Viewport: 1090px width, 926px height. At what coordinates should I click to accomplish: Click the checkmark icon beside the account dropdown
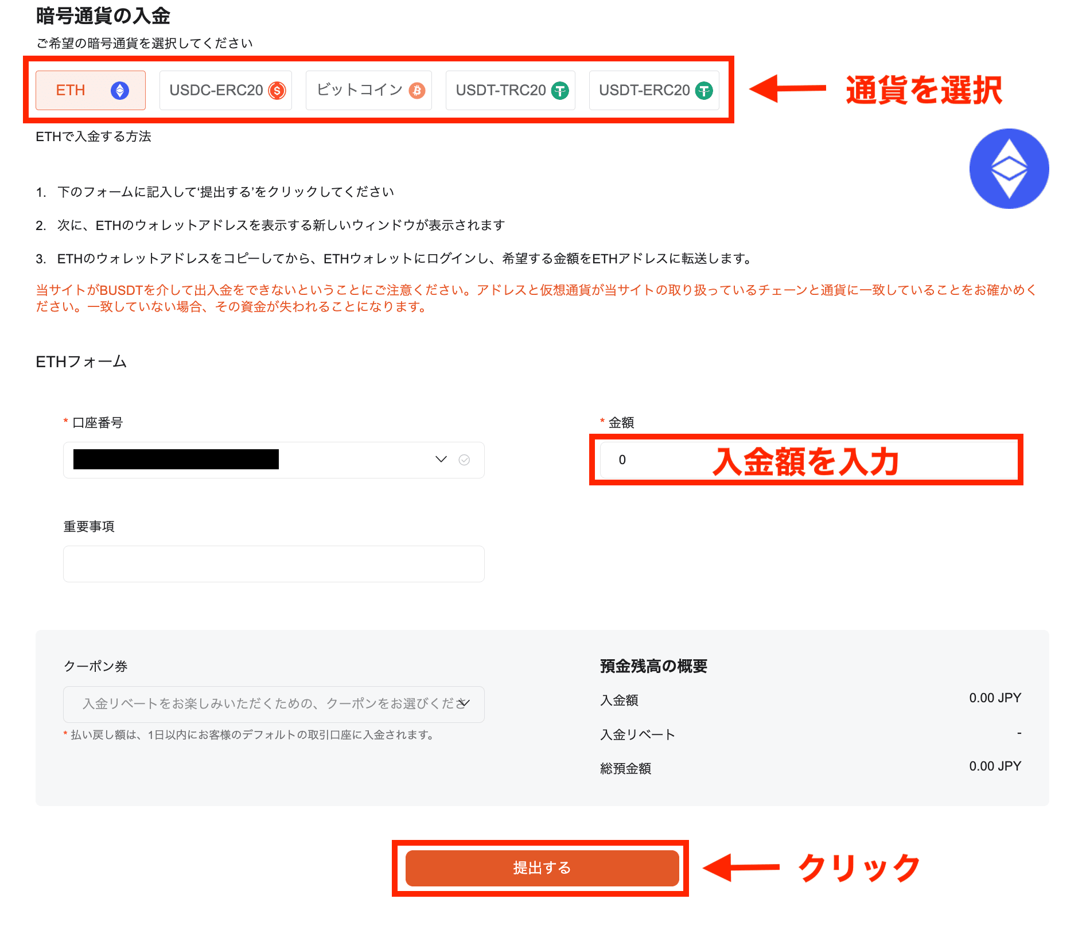click(x=465, y=460)
